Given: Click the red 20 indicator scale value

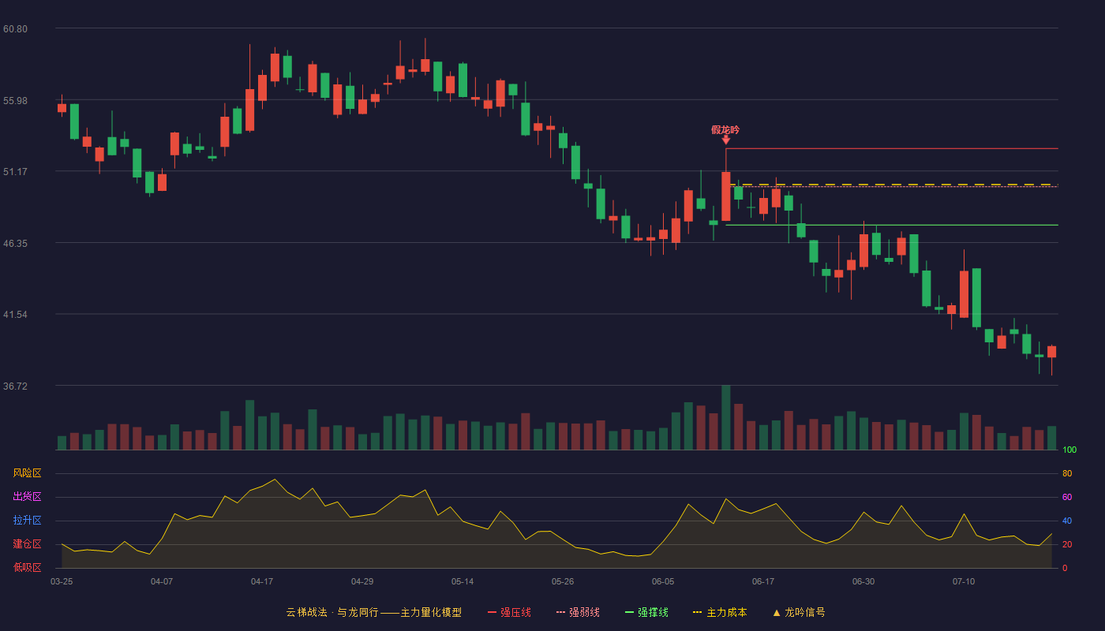Looking at the screenshot, I should [x=1067, y=544].
